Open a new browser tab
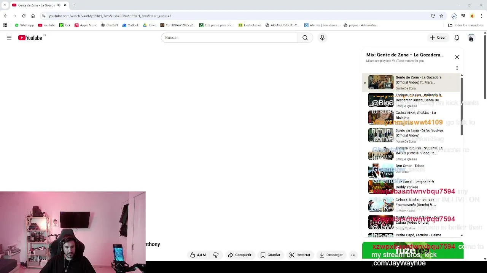The image size is (487, 273). click(x=74, y=5)
